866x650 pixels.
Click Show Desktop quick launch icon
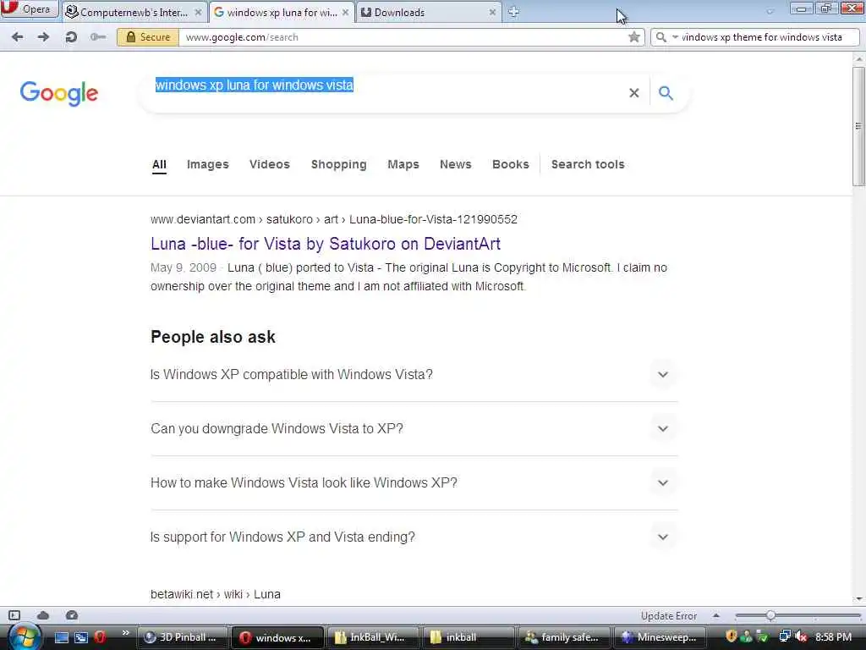coord(62,637)
